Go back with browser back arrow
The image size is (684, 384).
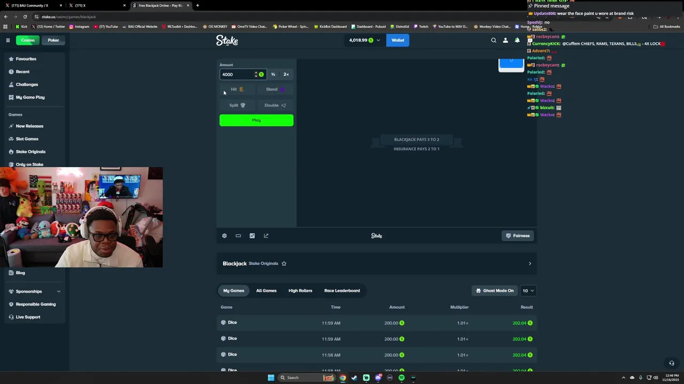click(6, 17)
